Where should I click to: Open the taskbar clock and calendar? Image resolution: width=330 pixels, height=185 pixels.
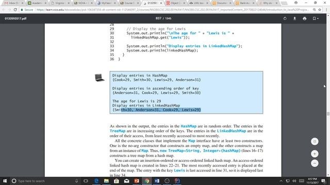coord(312,181)
